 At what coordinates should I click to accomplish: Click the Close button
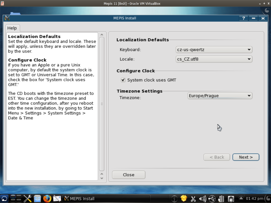129,175
